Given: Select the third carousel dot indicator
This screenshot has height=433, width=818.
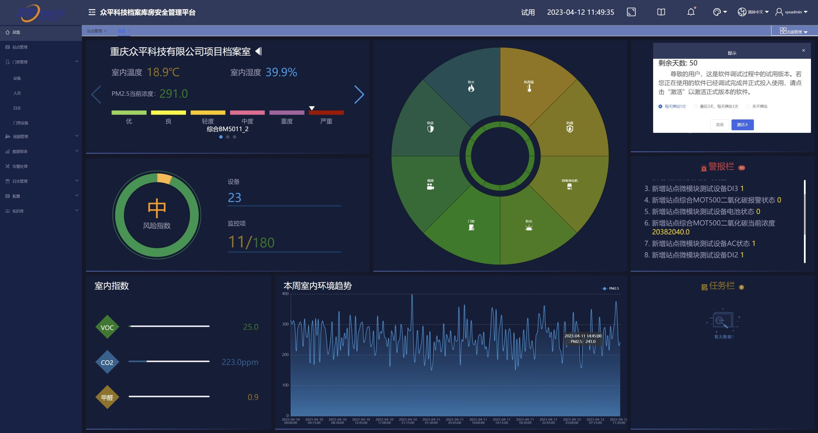Looking at the screenshot, I should point(235,137).
